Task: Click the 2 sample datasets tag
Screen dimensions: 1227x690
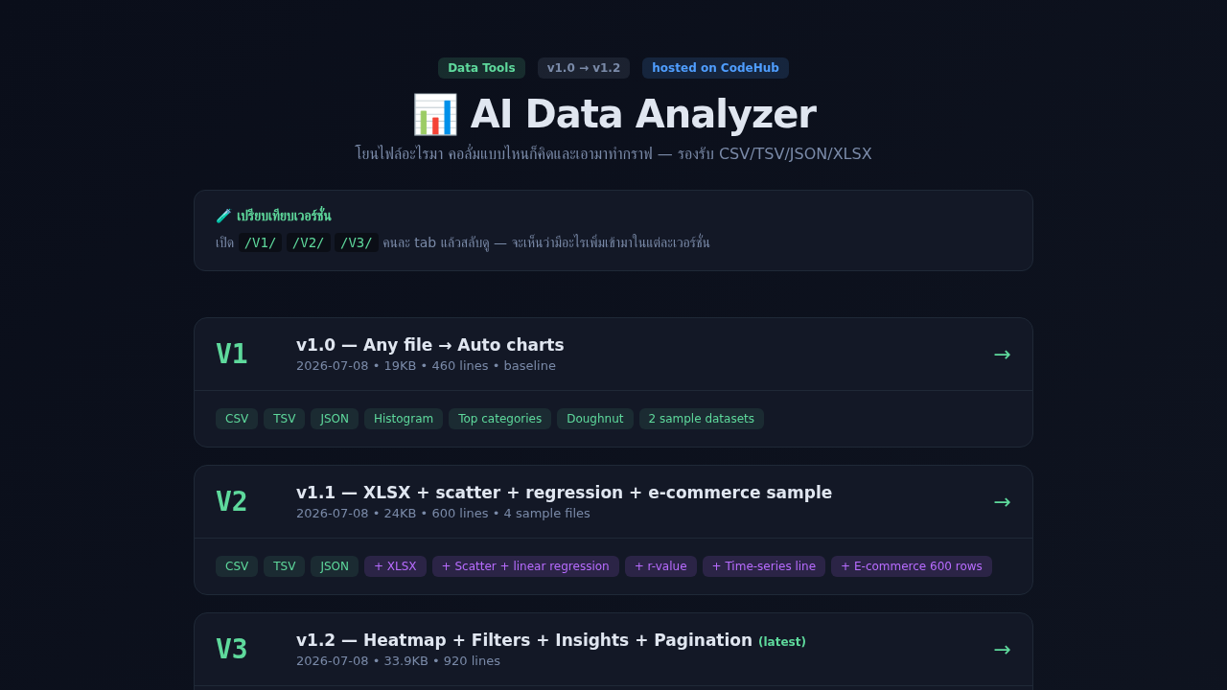Action: click(702, 419)
